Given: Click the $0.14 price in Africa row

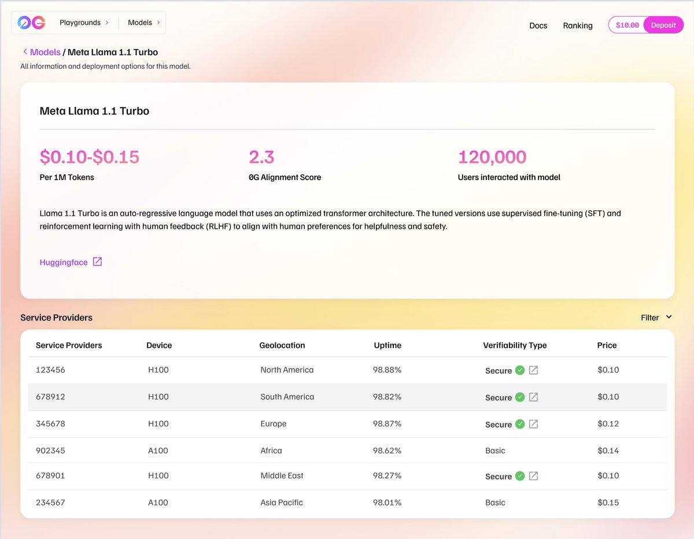Looking at the screenshot, I should 608,451.
